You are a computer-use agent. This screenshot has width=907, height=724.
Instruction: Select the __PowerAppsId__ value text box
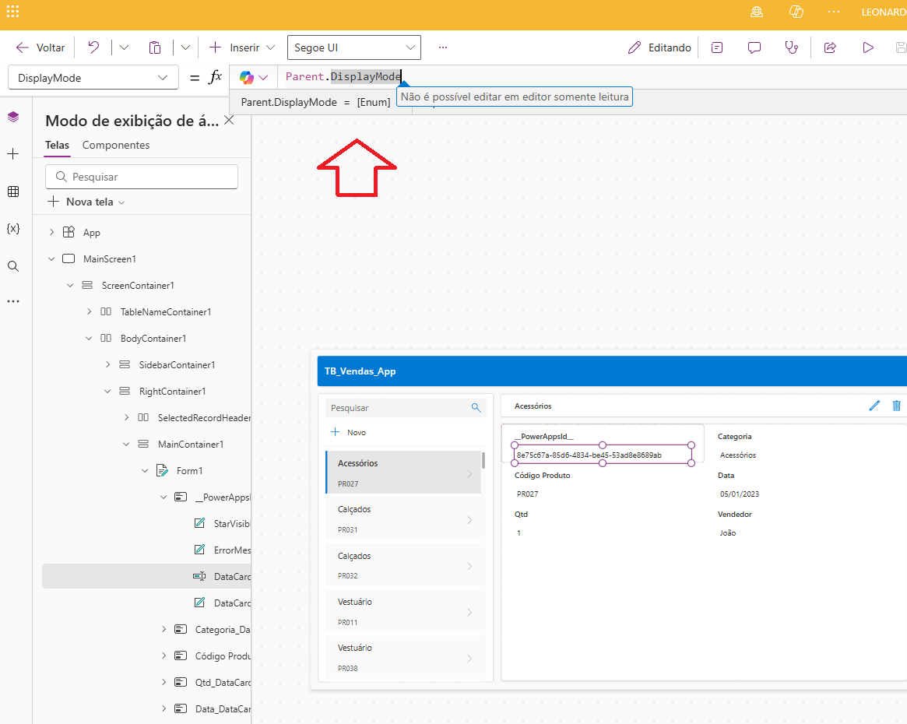(x=603, y=455)
